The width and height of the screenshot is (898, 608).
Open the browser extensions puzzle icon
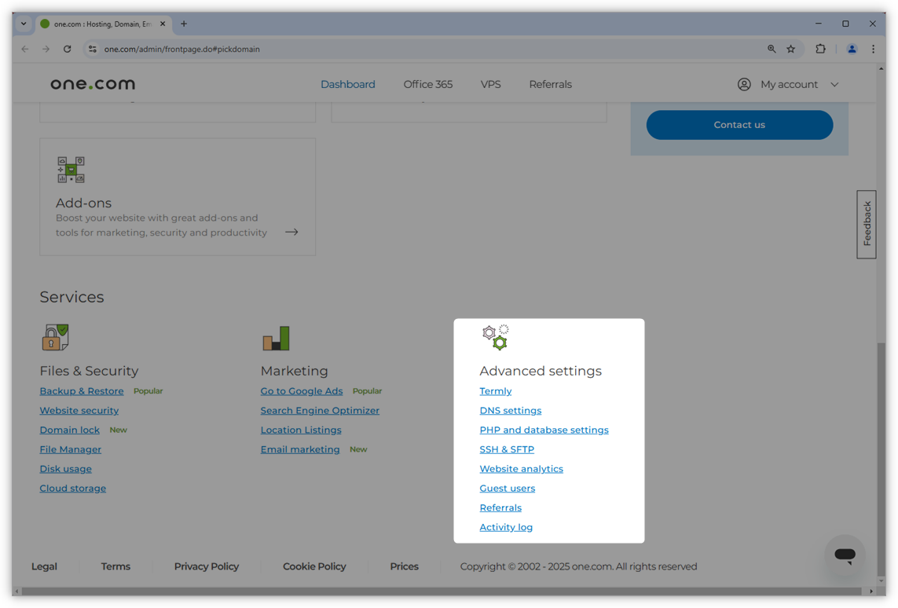820,49
